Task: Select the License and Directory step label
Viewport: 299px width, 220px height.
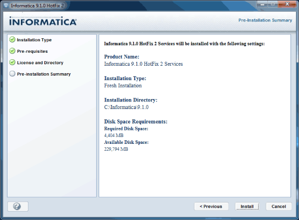Action: [40, 63]
